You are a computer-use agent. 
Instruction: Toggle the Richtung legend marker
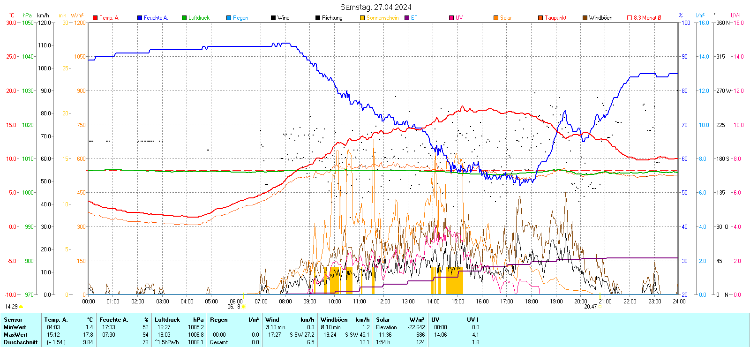[x=318, y=18]
